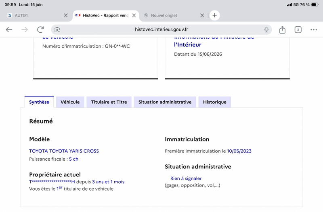Open the Historique tab

[x=215, y=102]
